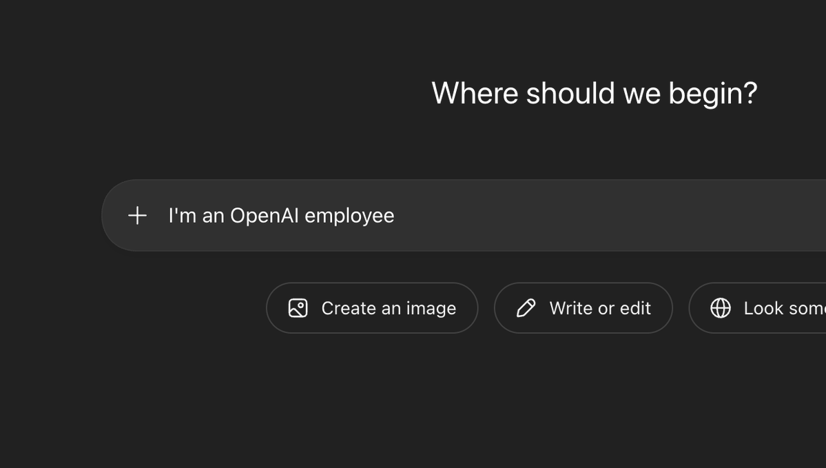Choose the Create an image suggestion
The image size is (826, 468).
[x=372, y=308]
